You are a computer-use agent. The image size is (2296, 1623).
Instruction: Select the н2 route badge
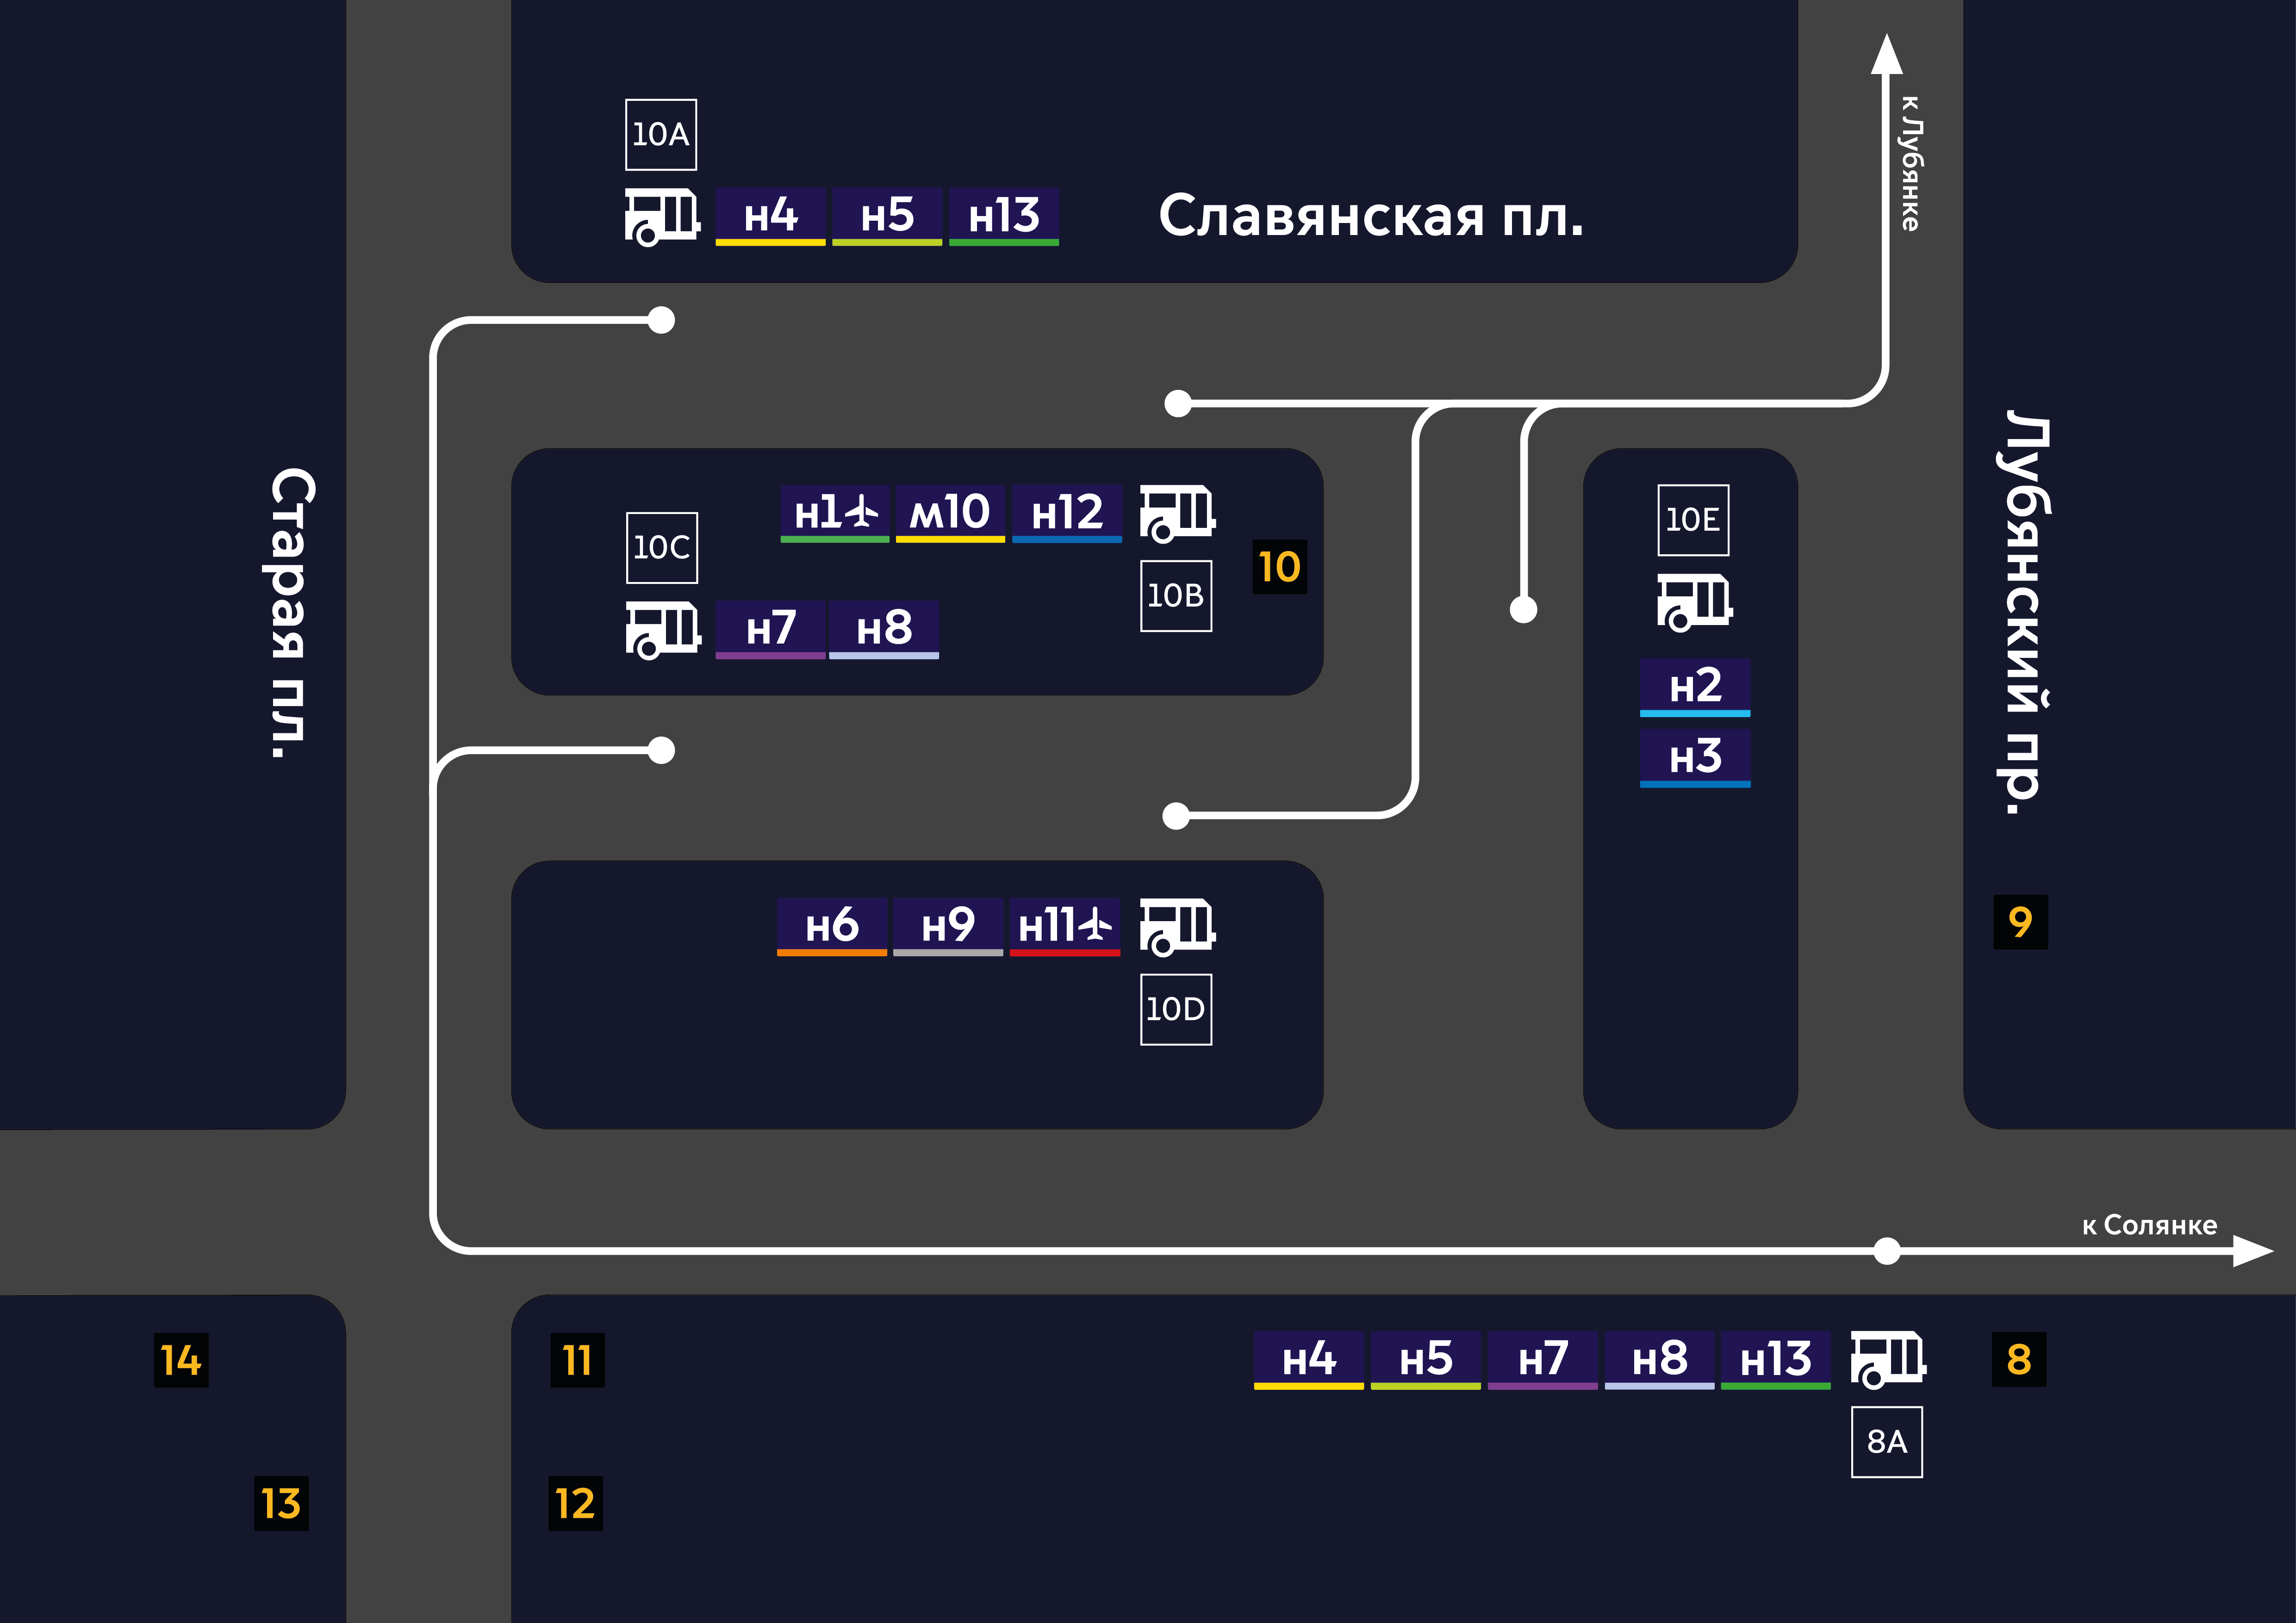click(x=1695, y=688)
